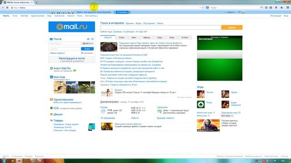Click the top news story photo thumbnail
The width and height of the screenshot is (291, 163).
point(109,47)
